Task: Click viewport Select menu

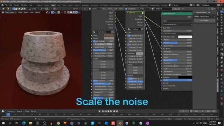Action: tap(26, 13)
